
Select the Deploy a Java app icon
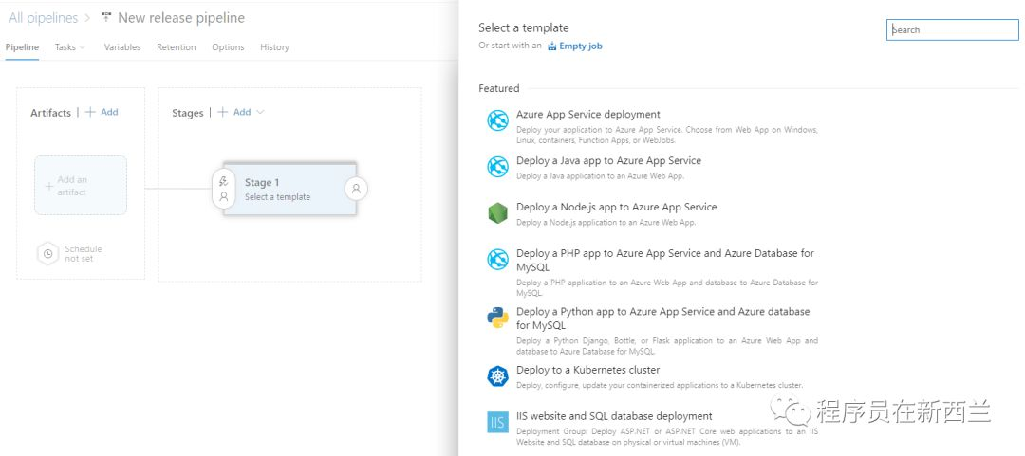497,167
